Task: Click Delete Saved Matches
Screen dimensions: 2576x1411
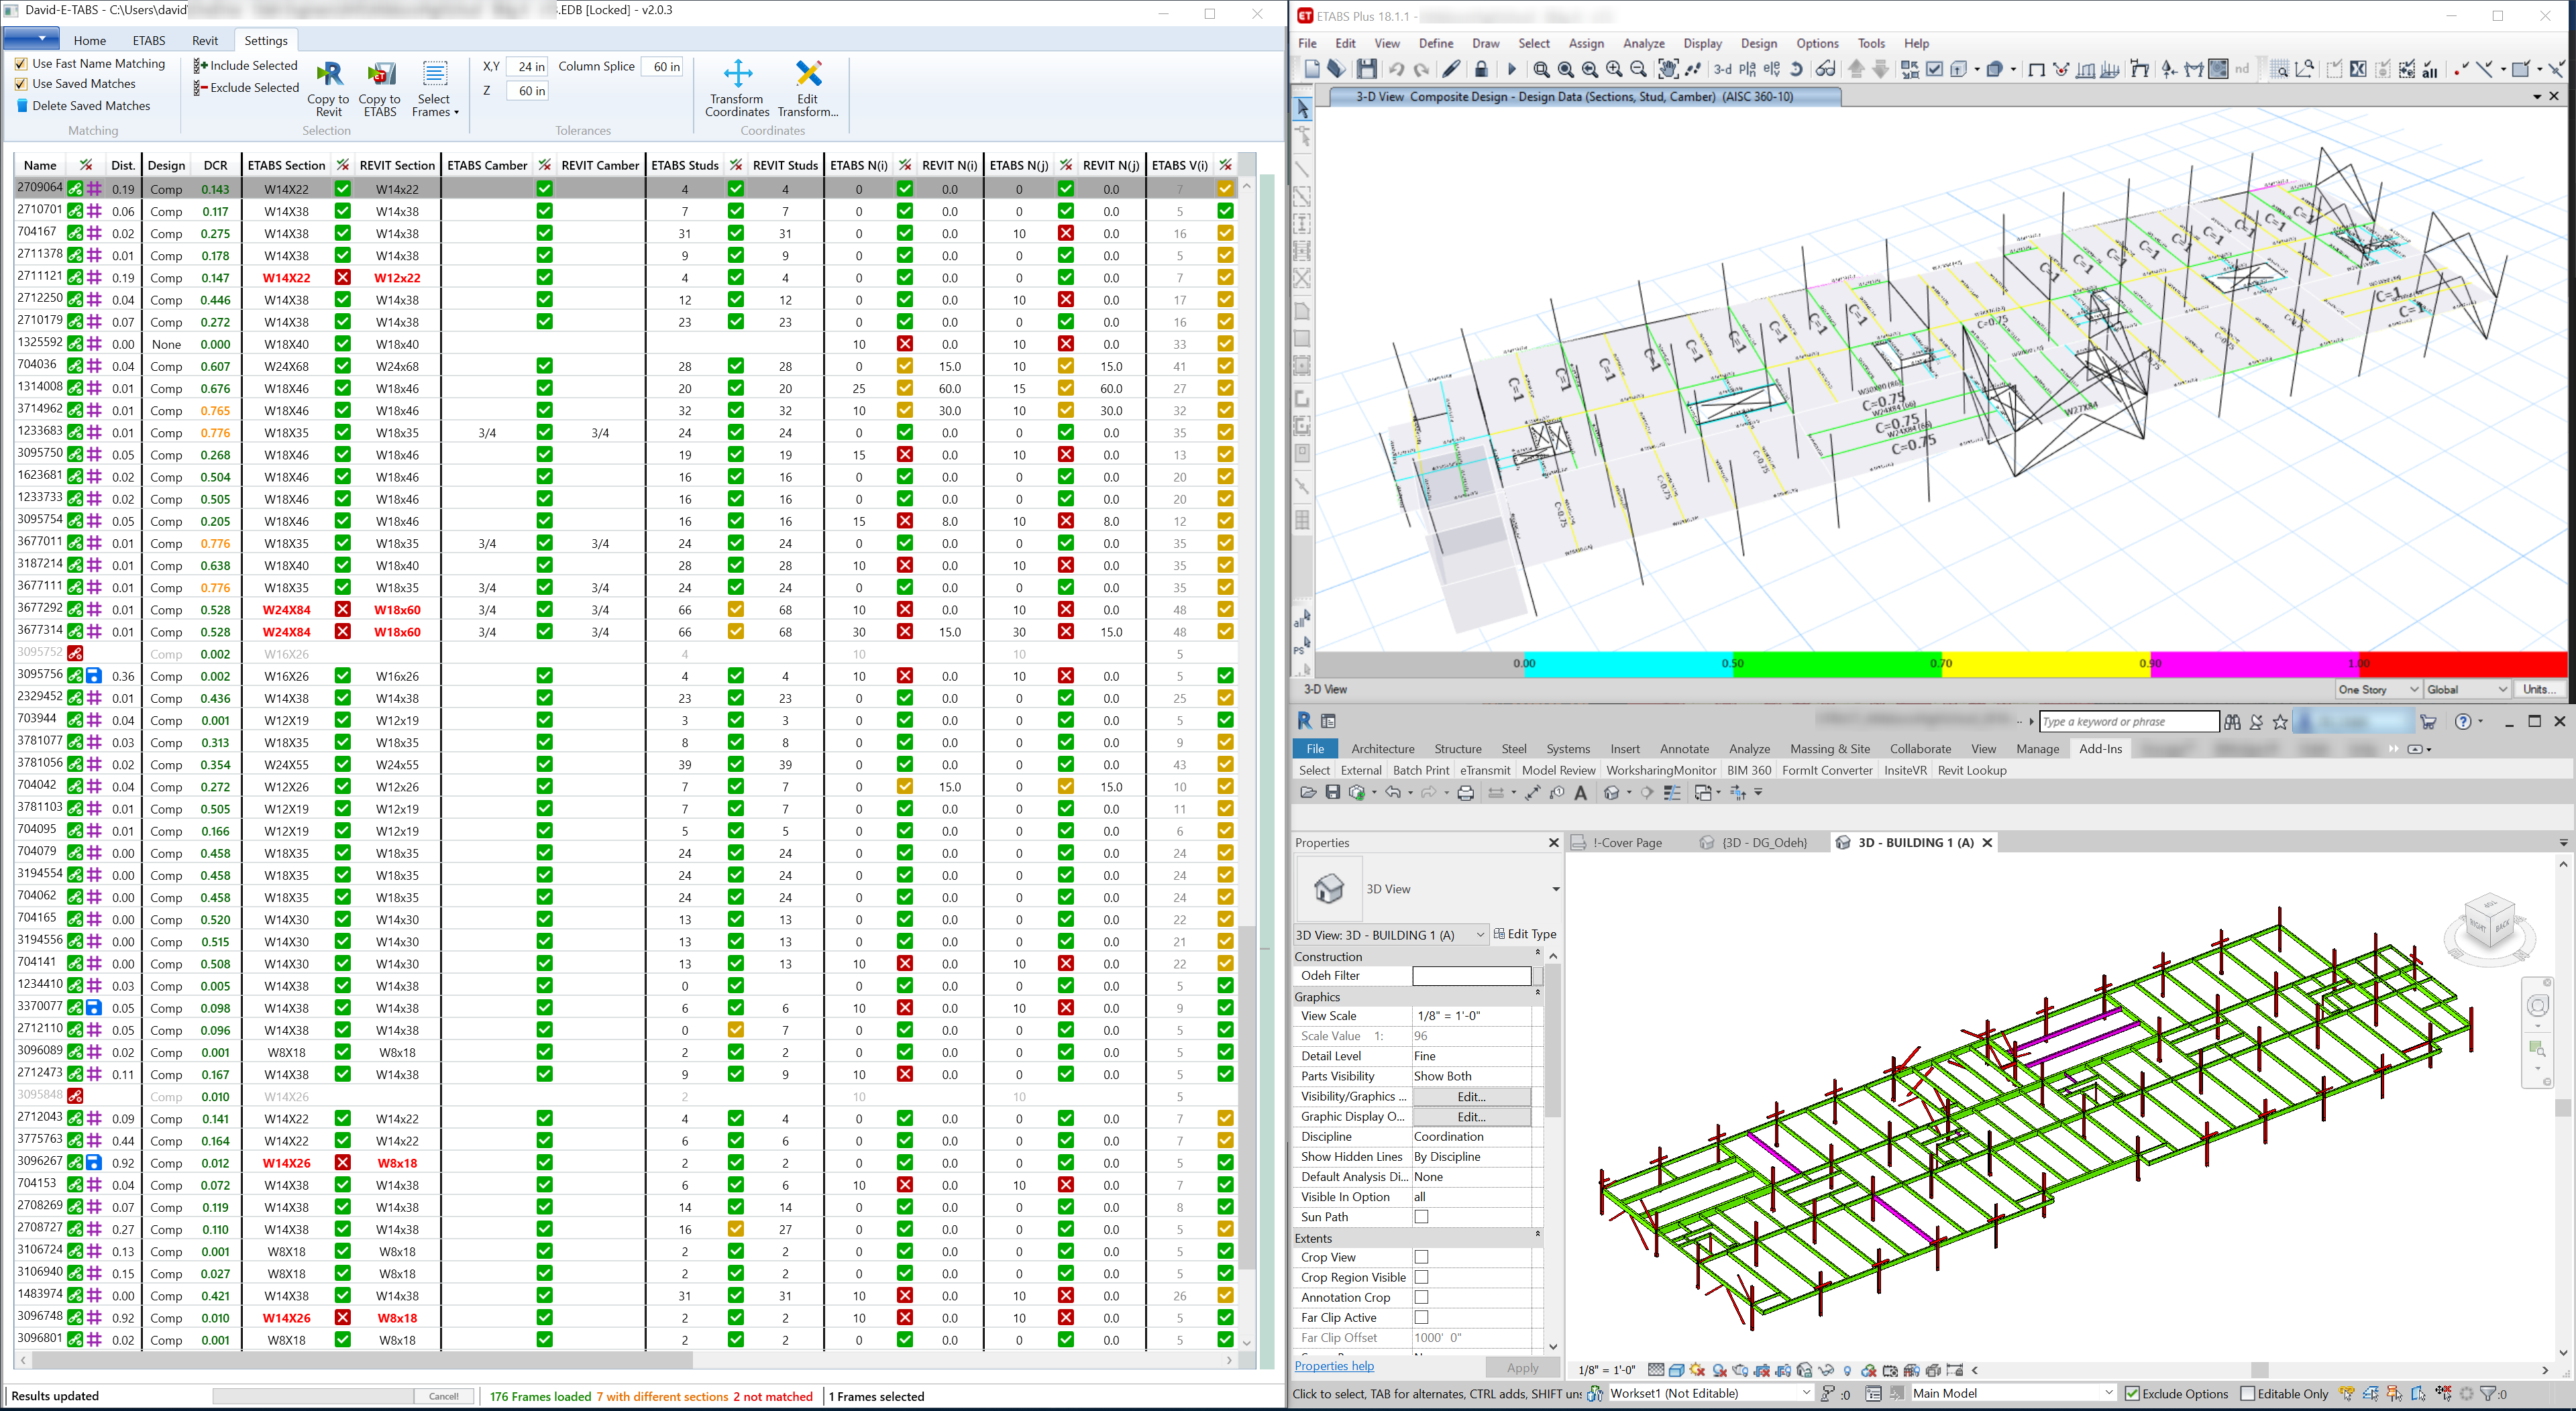Action: [x=83, y=106]
